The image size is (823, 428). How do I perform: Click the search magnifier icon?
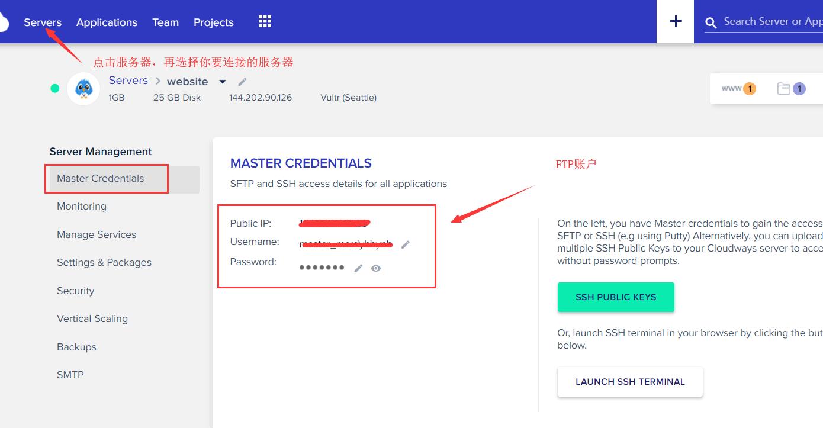coord(711,23)
